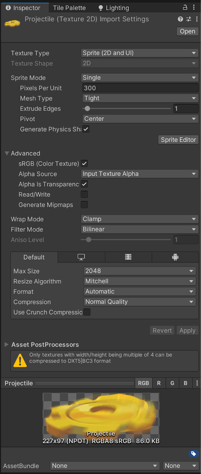Screen dimensions: 201x474
Task: Disable Alpha Is Transparency
Action: tap(84, 184)
